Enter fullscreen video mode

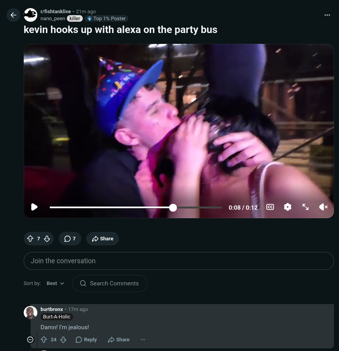tap(305, 207)
